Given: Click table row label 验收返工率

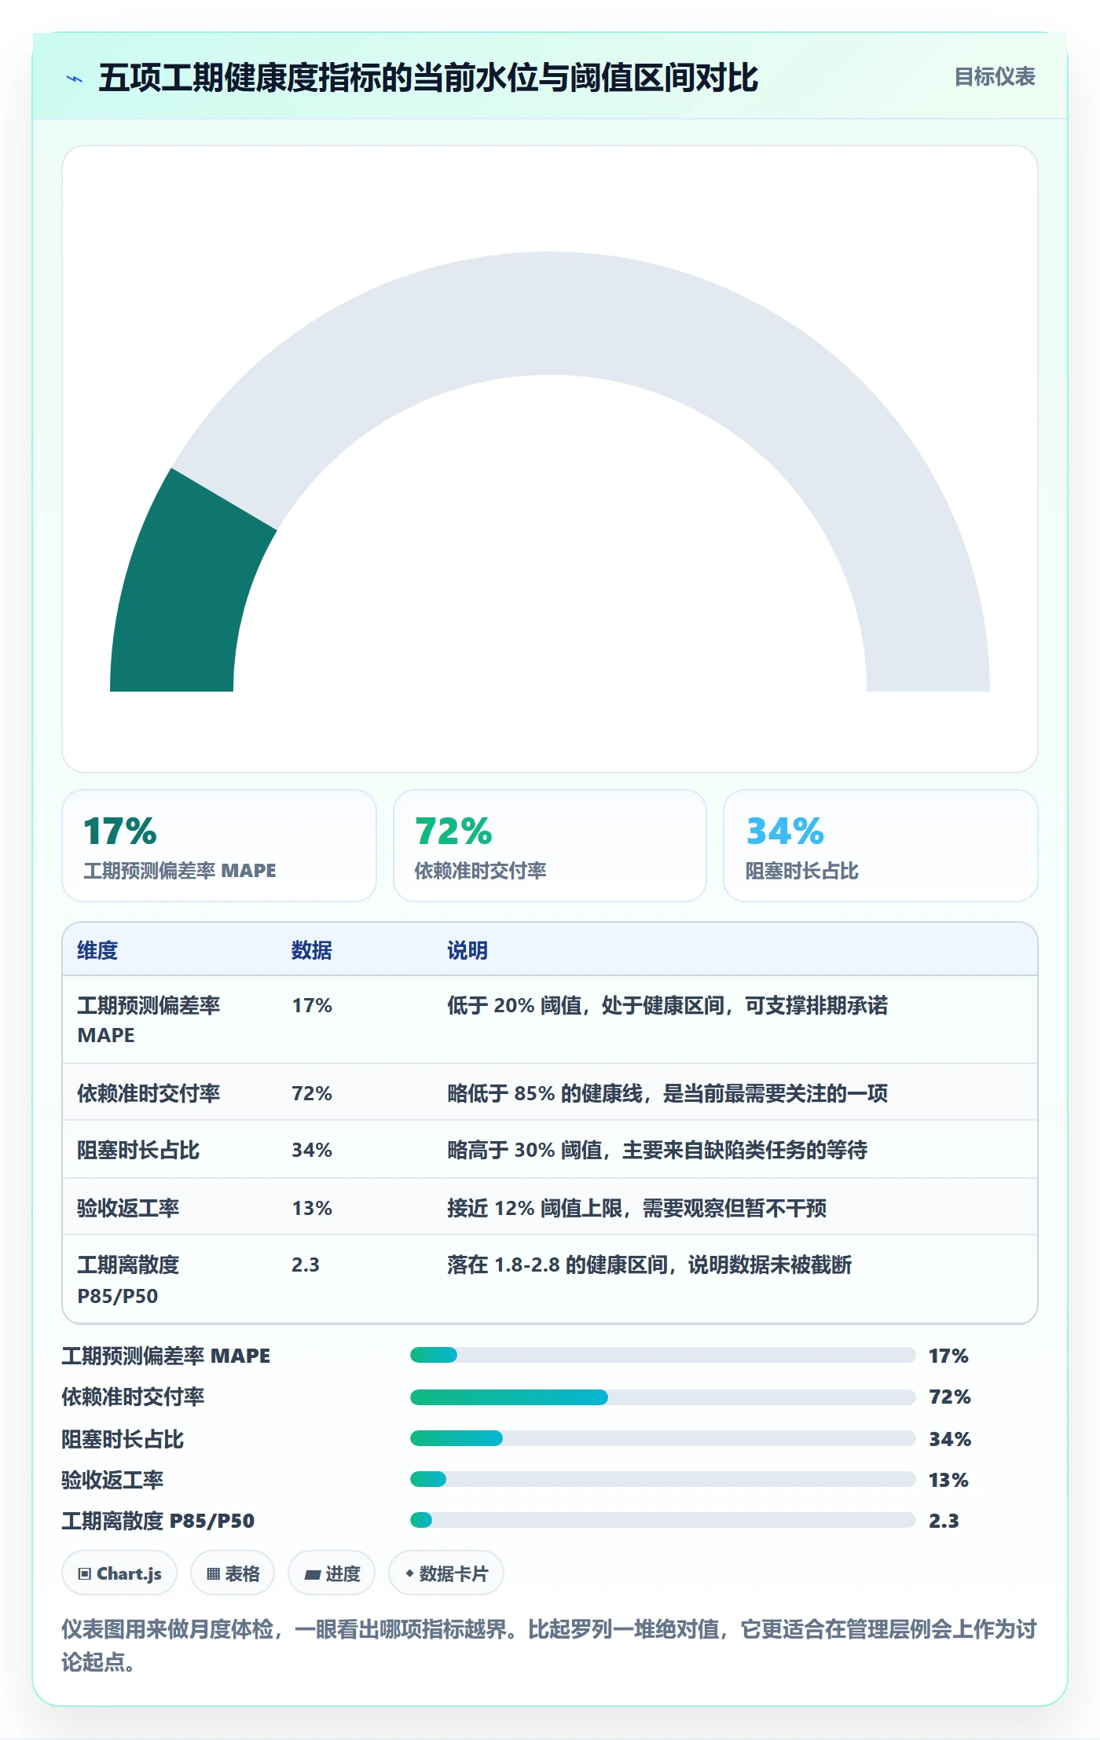Looking at the screenshot, I should pyautogui.click(x=128, y=1208).
